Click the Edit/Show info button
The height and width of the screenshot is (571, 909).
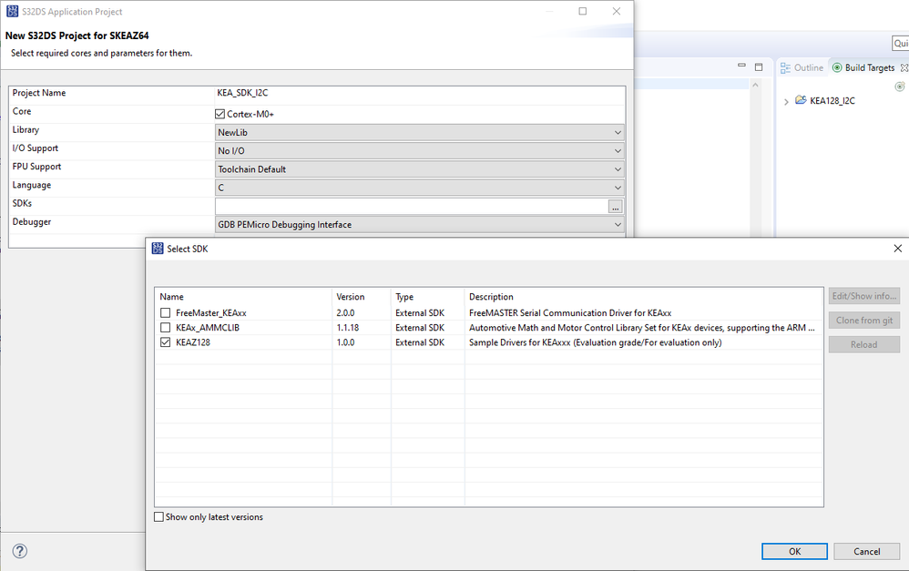[x=863, y=296]
